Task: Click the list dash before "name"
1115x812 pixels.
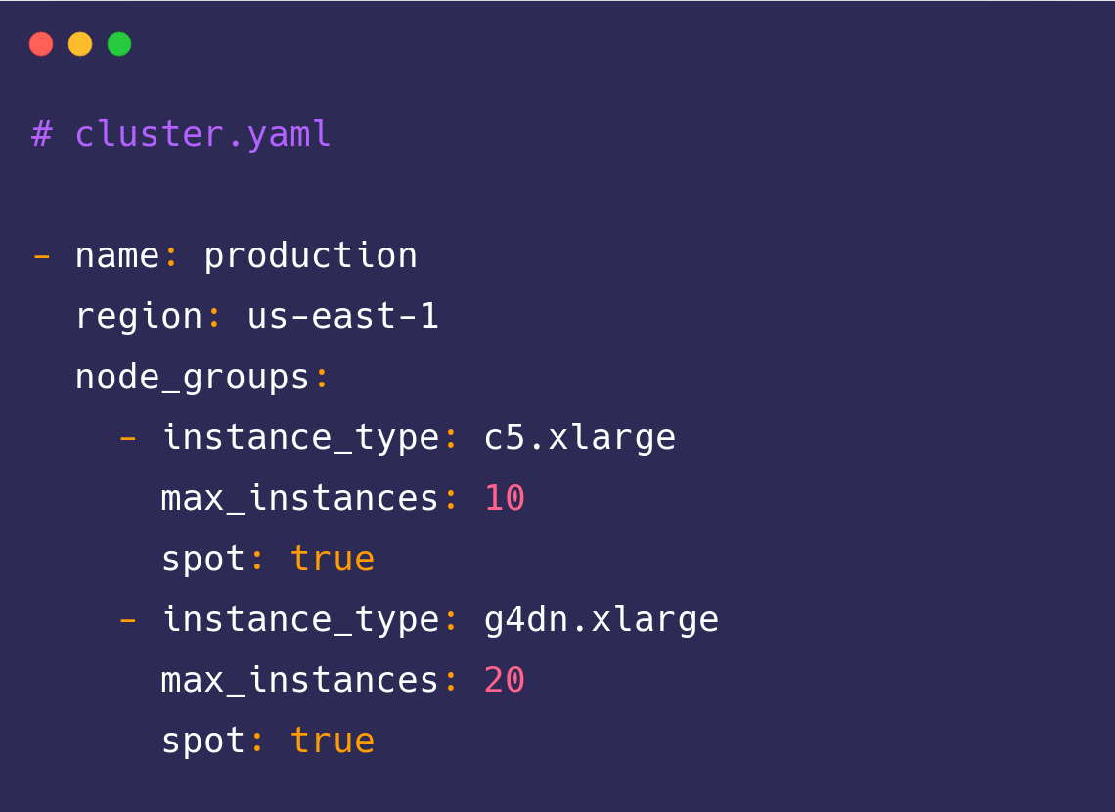Action: click(42, 255)
